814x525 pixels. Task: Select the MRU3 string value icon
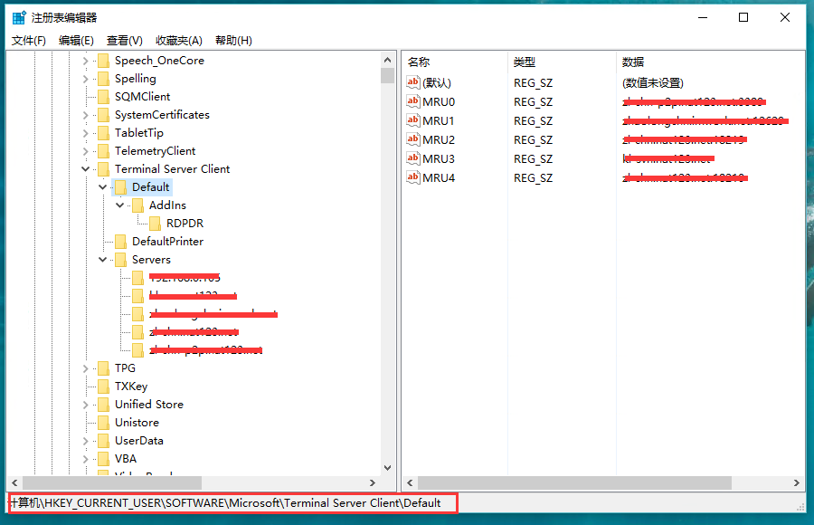click(413, 159)
